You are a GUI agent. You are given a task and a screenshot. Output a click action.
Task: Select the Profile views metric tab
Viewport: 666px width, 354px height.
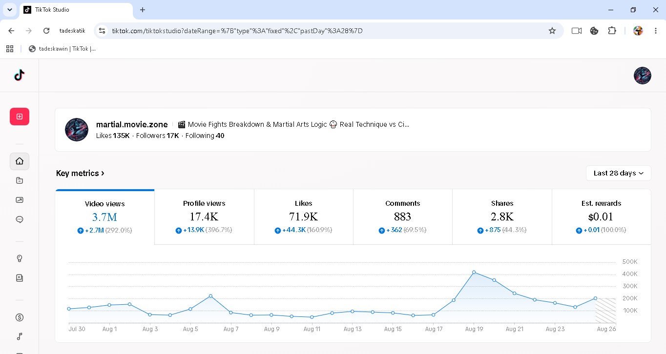(x=204, y=217)
